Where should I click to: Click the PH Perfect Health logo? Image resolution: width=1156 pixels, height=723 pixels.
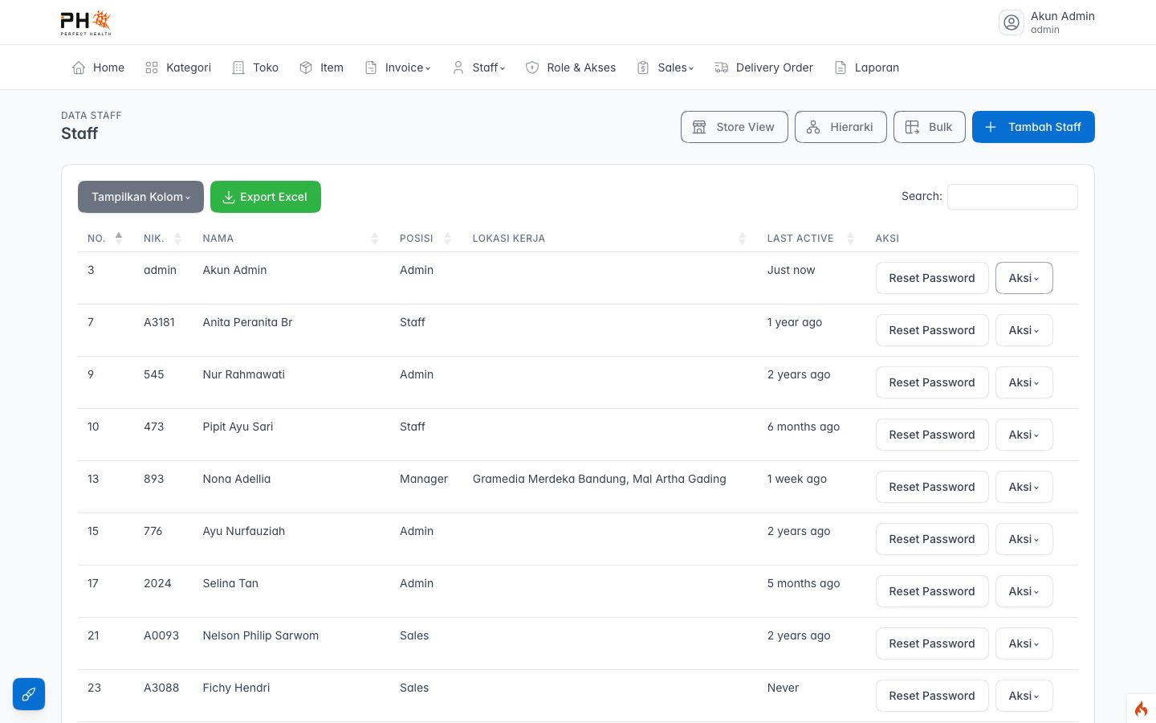(86, 22)
